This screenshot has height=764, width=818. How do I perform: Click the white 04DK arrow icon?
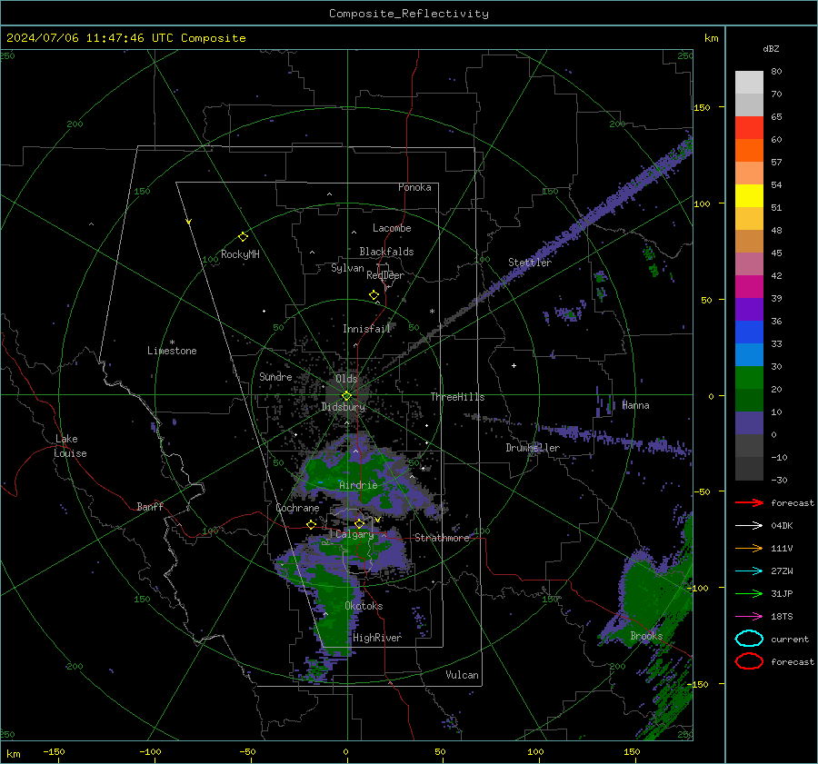pyautogui.click(x=749, y=526)
